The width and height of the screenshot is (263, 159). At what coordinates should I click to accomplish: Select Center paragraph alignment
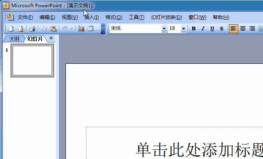243,29
